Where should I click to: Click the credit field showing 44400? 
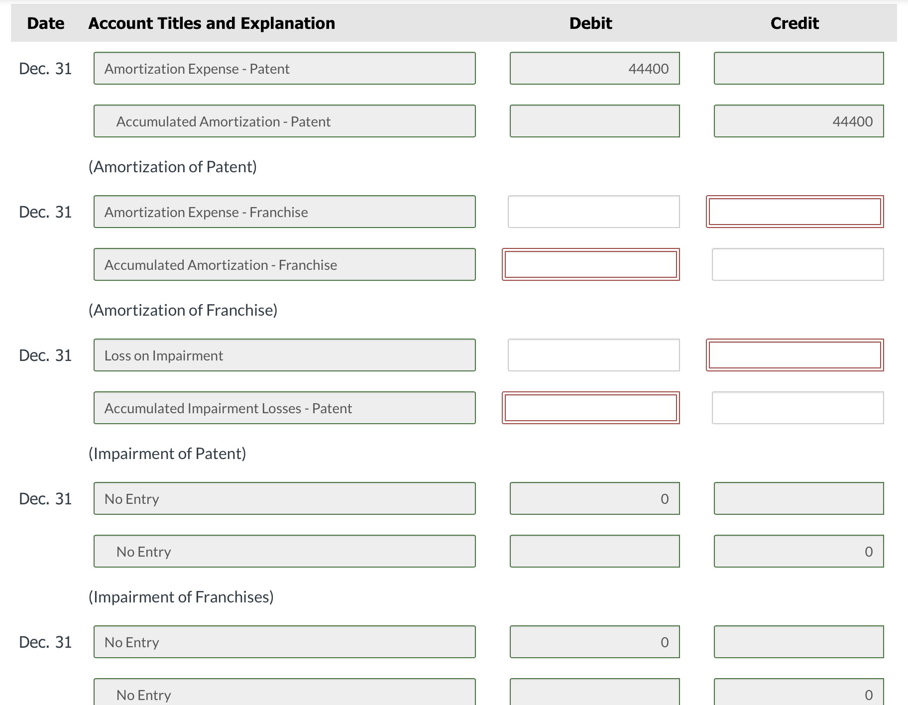tap(798, 121)
